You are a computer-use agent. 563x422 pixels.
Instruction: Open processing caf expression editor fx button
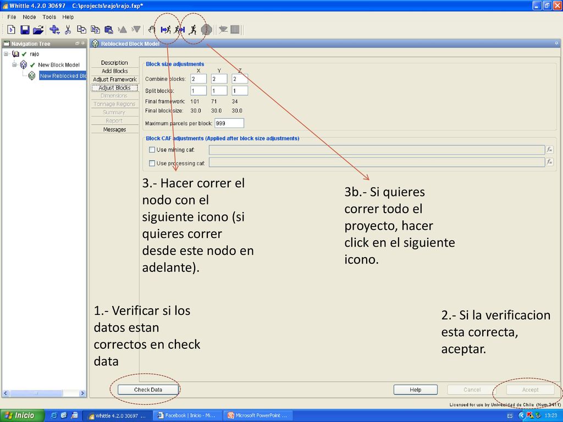pyautogui.click(x=549, y=162)
